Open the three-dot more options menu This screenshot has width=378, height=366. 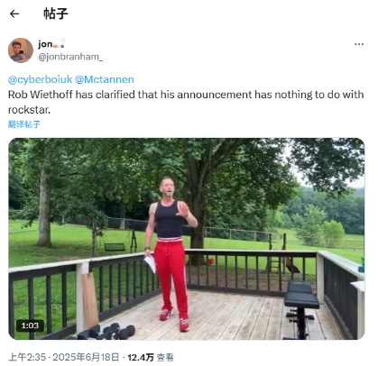[x=359, y=44]
